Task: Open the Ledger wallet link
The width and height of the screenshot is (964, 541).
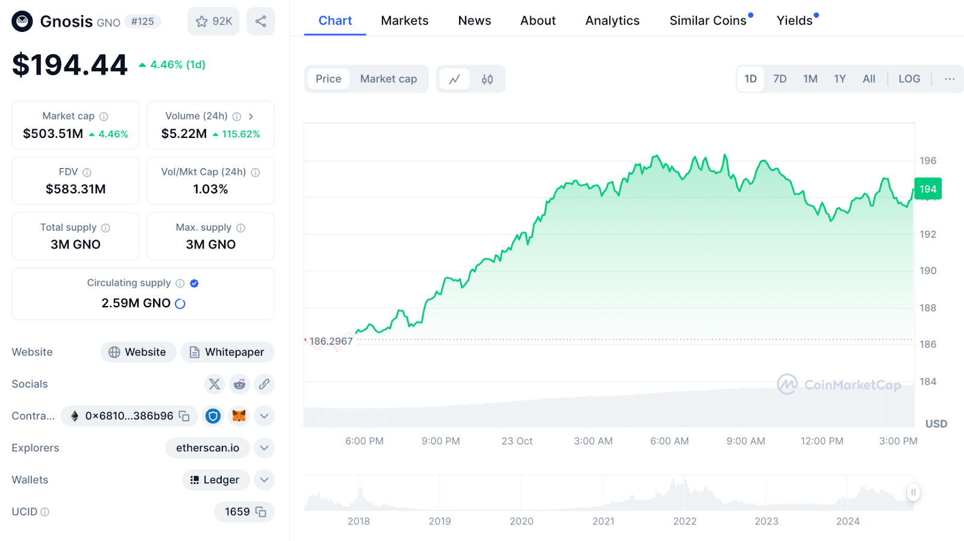Action: [216, 480]
